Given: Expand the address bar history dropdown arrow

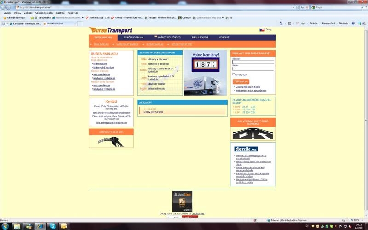Looking at the screenshot, I should pyautogui.click(x=293, y=7).
